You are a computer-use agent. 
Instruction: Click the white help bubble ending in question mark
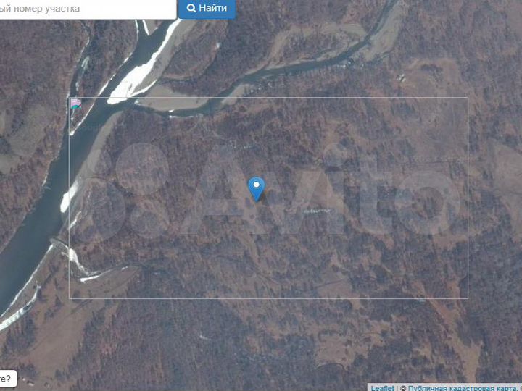point(8,379)
